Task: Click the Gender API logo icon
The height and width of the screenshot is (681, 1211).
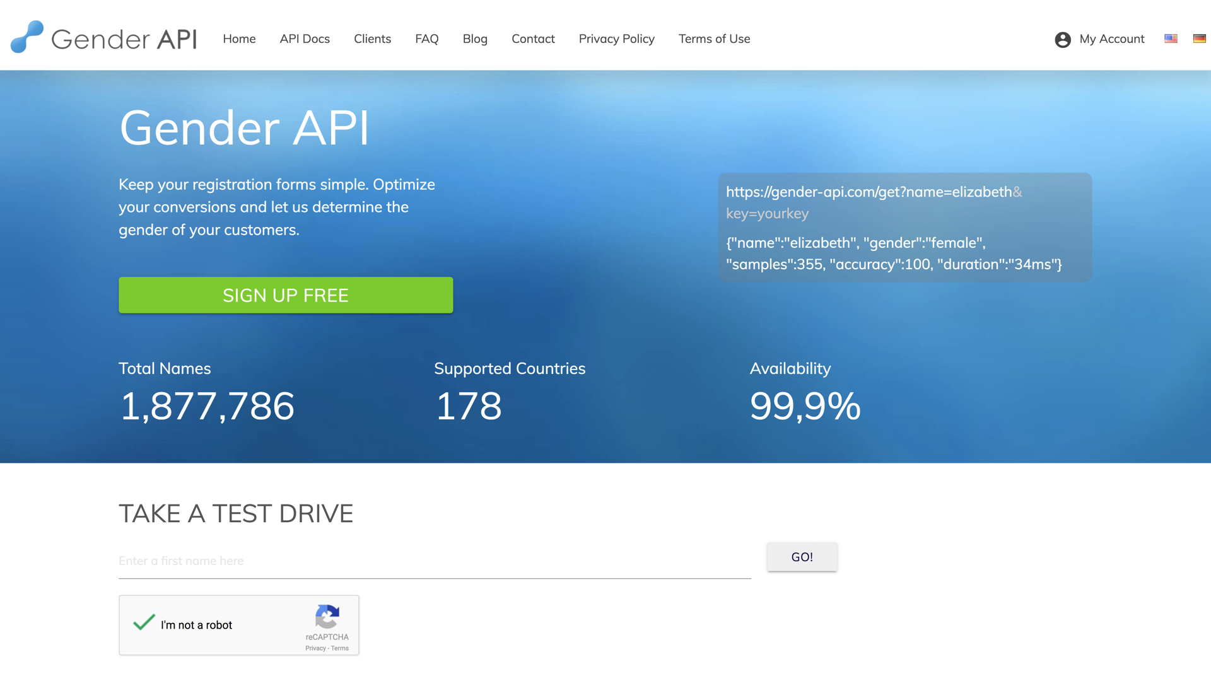Action: (x=27, y=37)
